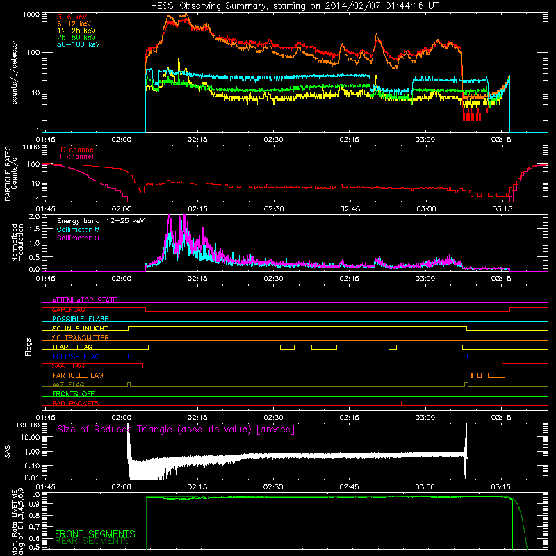Click '02:15' tick below the top counts panel

(197, 140)
